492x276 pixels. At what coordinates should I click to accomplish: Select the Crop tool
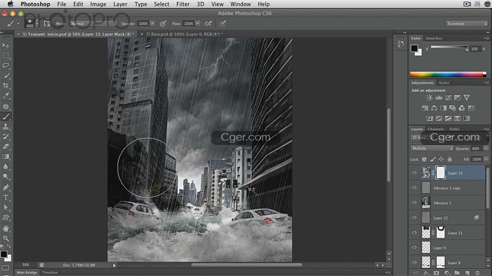pyautogui.click(x=6, y=85)
